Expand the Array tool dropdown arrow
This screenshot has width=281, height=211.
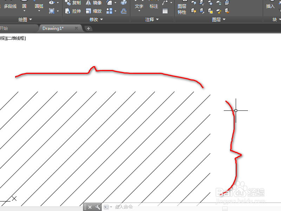pos(116,11)
